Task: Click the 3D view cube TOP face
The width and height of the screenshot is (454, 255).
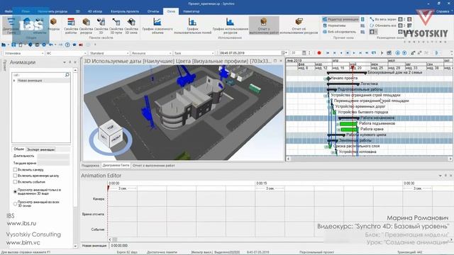Action: 110,127
